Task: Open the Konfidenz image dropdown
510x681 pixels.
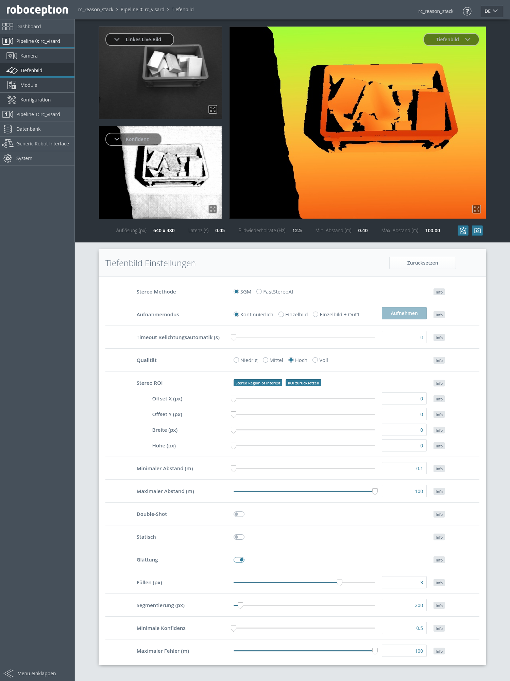Action: click(x=134, y=139)
